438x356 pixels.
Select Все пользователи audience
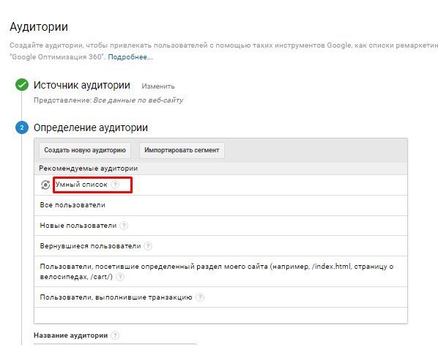tap(220, 205)
